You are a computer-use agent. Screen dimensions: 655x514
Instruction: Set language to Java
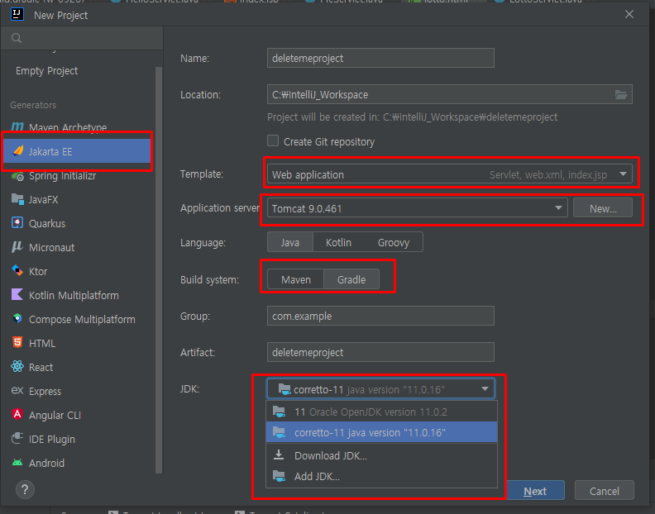coord(290,243)
